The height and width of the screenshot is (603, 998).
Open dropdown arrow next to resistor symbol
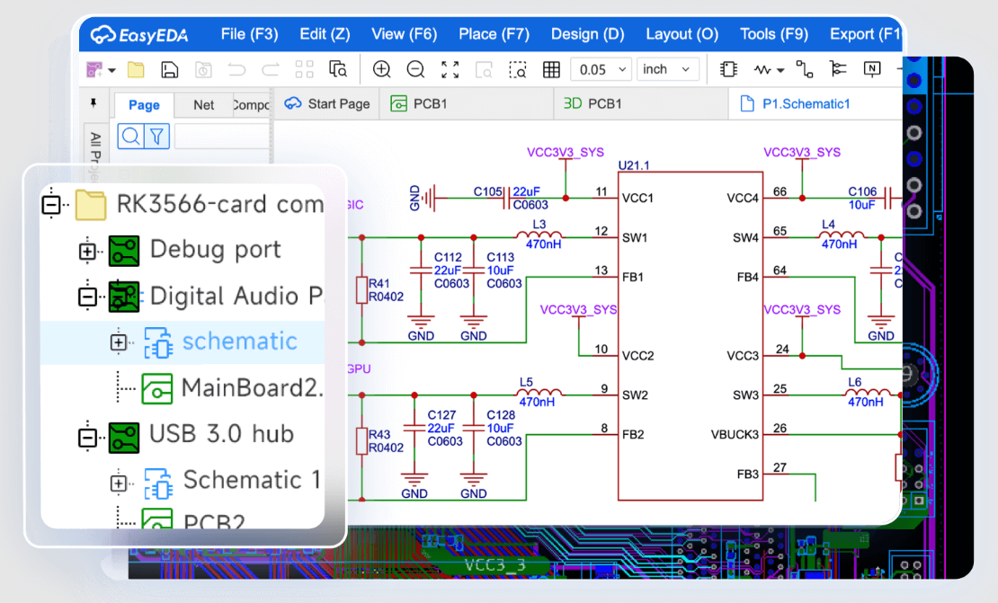click(x=780, y=71)
